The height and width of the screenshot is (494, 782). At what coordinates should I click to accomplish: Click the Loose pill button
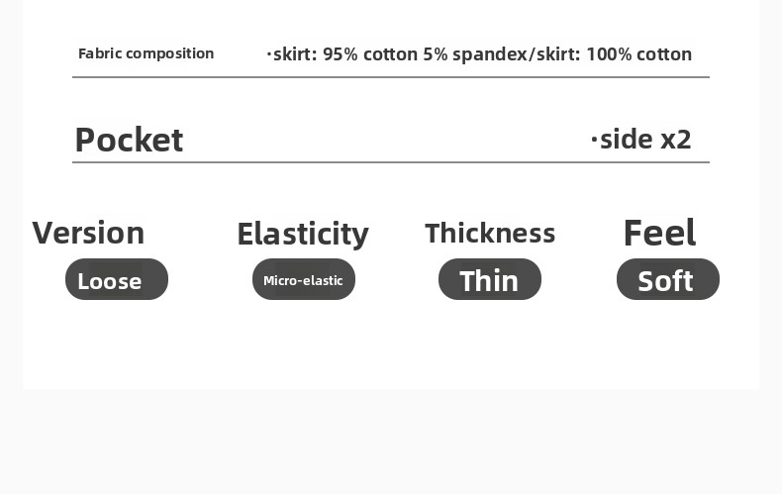click(x=117, y=280)
